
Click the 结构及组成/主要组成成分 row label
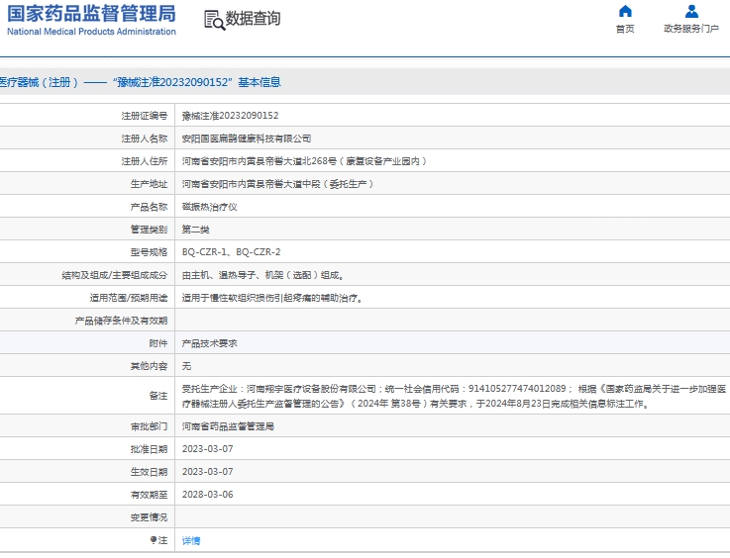[115, 275]
